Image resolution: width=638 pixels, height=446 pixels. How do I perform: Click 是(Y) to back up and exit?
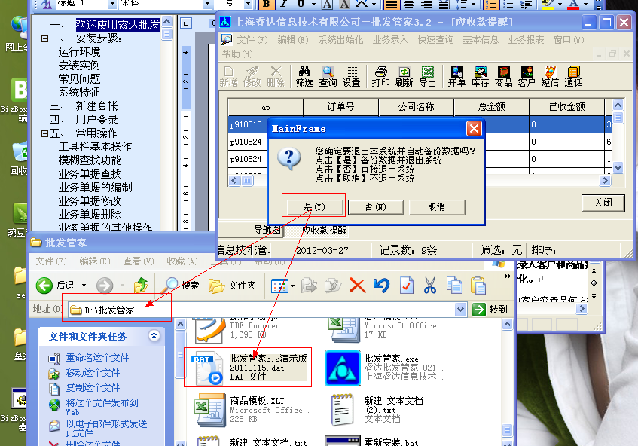click(314, 207)
